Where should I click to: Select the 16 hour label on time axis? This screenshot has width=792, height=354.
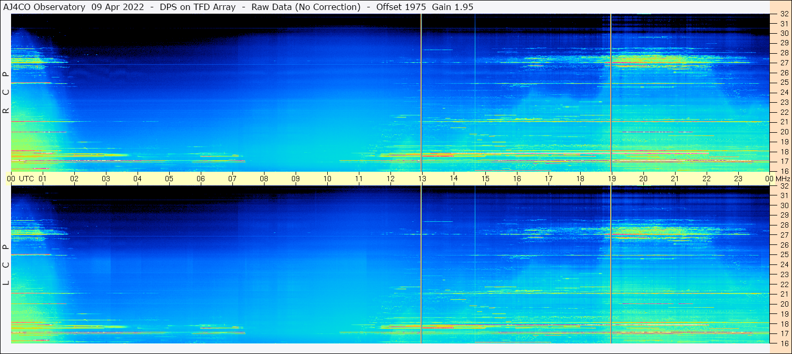[x=517, y=179]
